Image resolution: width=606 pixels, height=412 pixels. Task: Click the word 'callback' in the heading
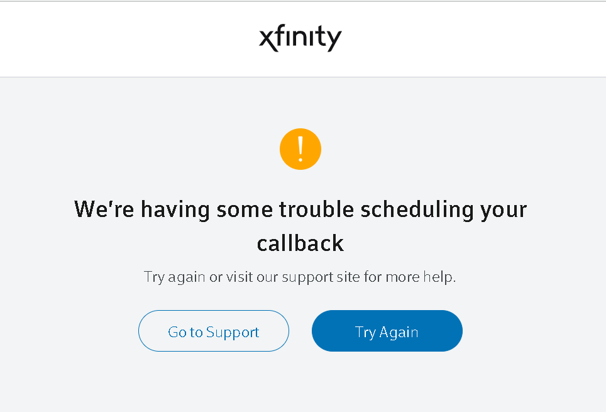pos(300,243)
